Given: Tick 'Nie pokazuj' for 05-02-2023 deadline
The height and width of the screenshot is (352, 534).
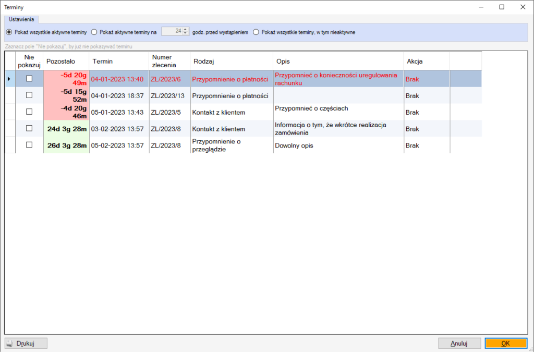Looking at the screenshot, I should [x=29, y=145].
